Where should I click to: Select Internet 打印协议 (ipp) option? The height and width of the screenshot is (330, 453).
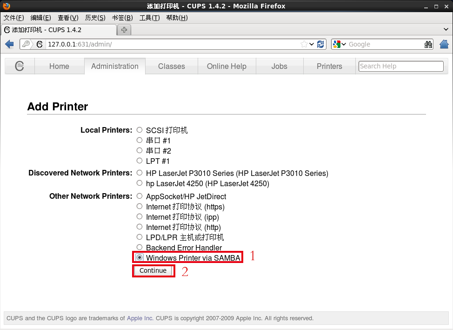140,216
